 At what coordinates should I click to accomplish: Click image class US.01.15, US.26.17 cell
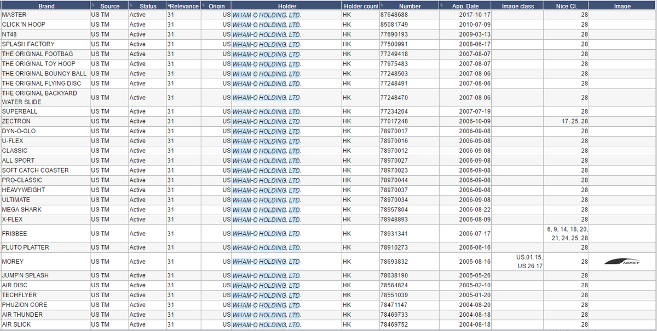pyautogui.click(x=517, y=262)
